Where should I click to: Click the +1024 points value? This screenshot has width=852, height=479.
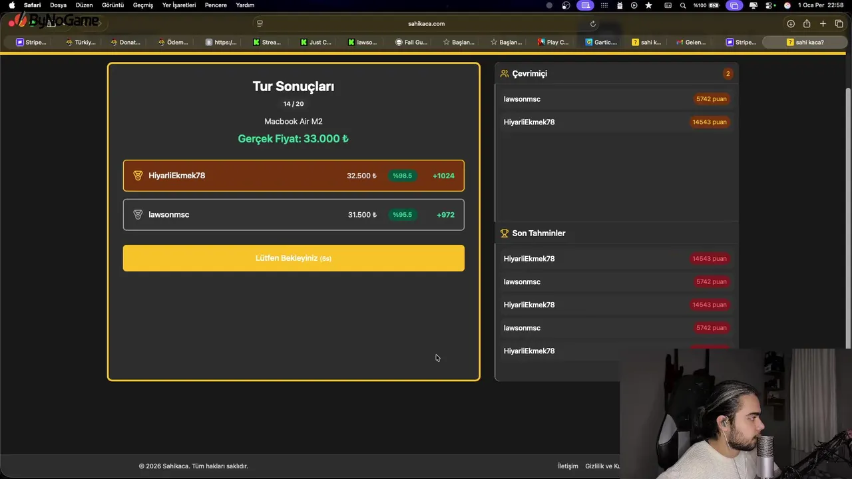pos(443,176)
